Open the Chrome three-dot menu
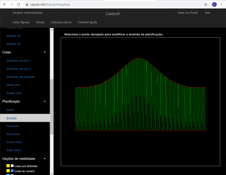This screenshot has height=175, width=226. [x=221, y=4]
